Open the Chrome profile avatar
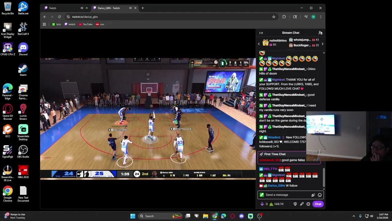 (x=313, y=17)
